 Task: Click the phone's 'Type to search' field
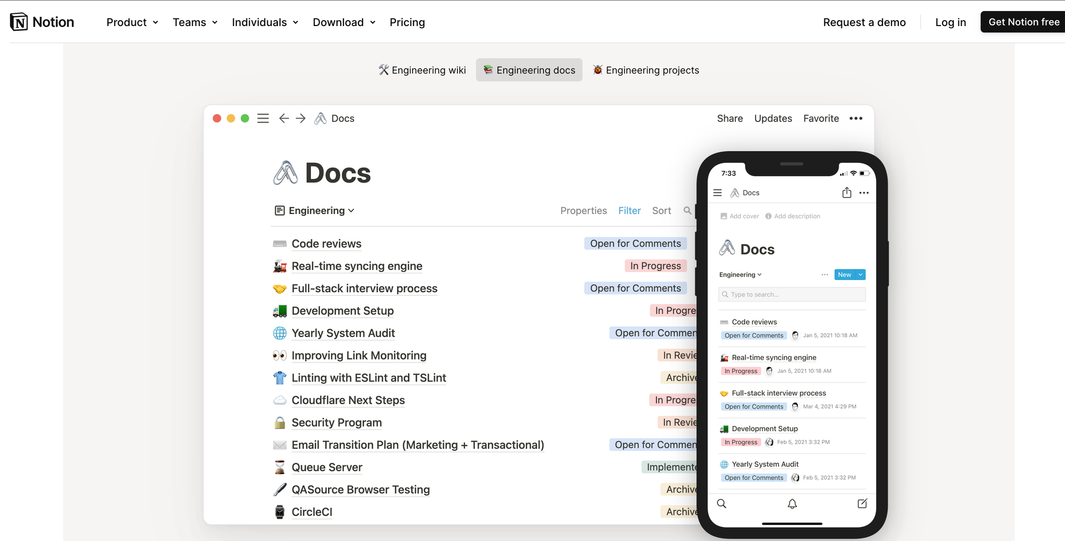(792, 294)
